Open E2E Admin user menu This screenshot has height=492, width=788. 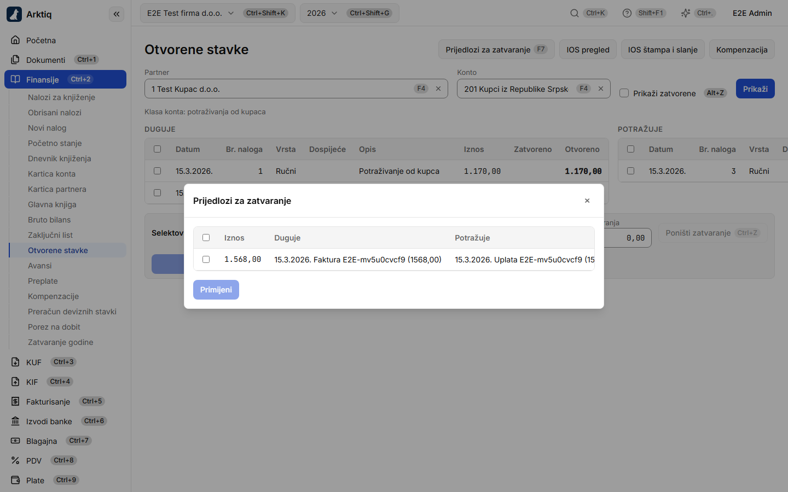coord(752,13)
